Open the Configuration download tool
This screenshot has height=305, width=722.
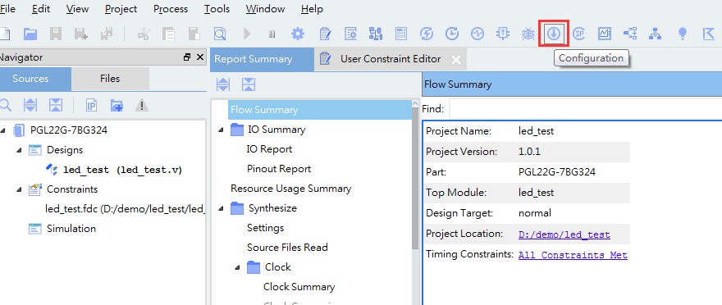pos(554,33)
